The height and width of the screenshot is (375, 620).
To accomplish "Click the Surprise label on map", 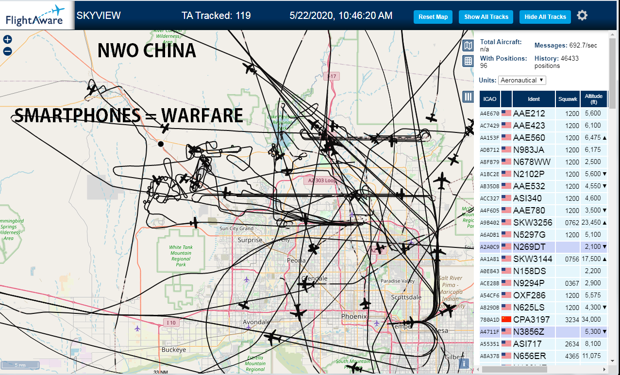I will 250,240.
